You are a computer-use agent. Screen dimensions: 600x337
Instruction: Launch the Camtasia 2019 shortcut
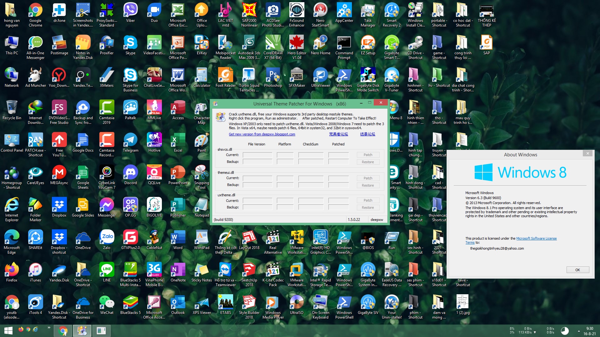(x=107, y=112)
